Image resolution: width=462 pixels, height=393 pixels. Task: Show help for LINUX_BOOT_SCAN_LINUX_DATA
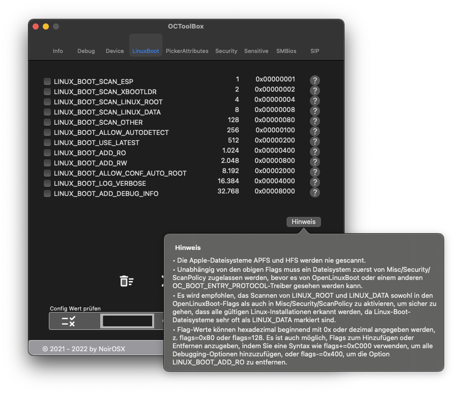pos(314,111)
